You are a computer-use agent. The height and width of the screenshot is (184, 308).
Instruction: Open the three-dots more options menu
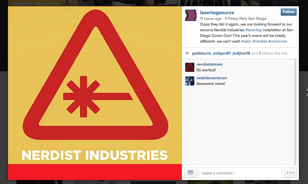point(290,173)
